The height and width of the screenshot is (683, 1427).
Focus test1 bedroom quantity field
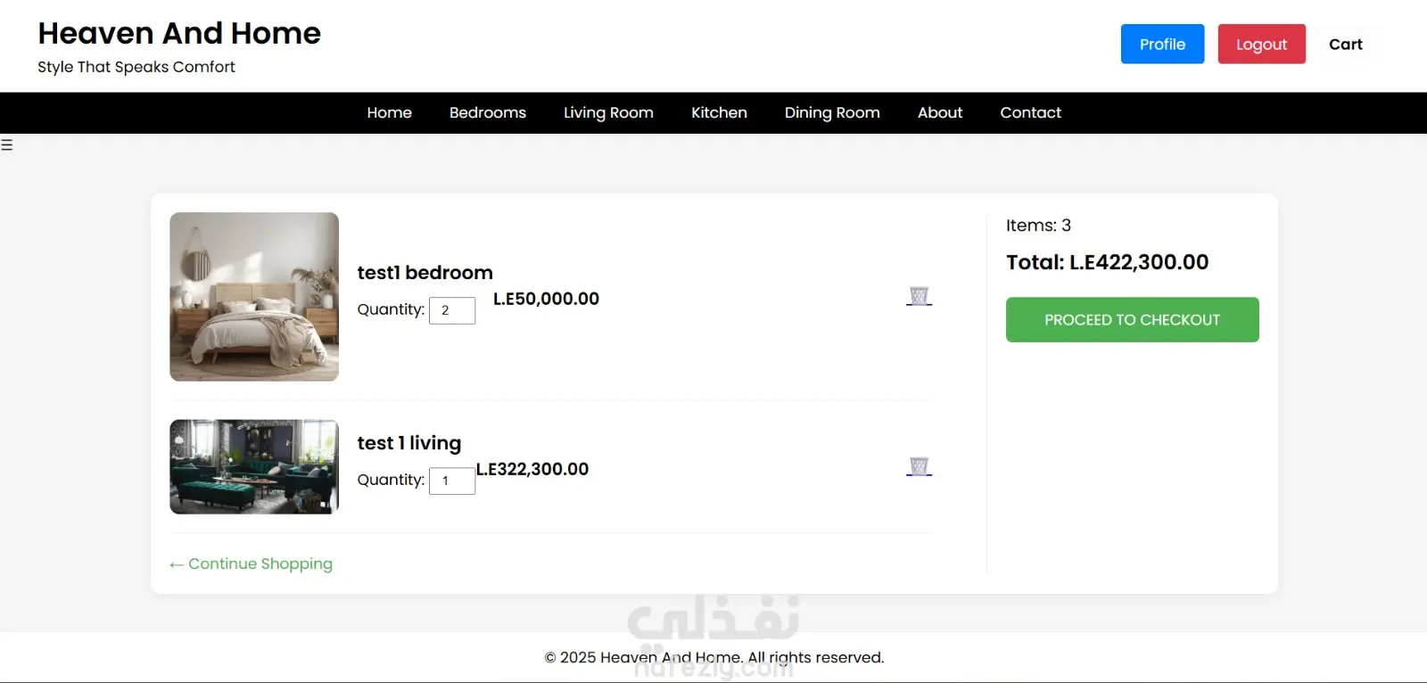pos(452,310)
